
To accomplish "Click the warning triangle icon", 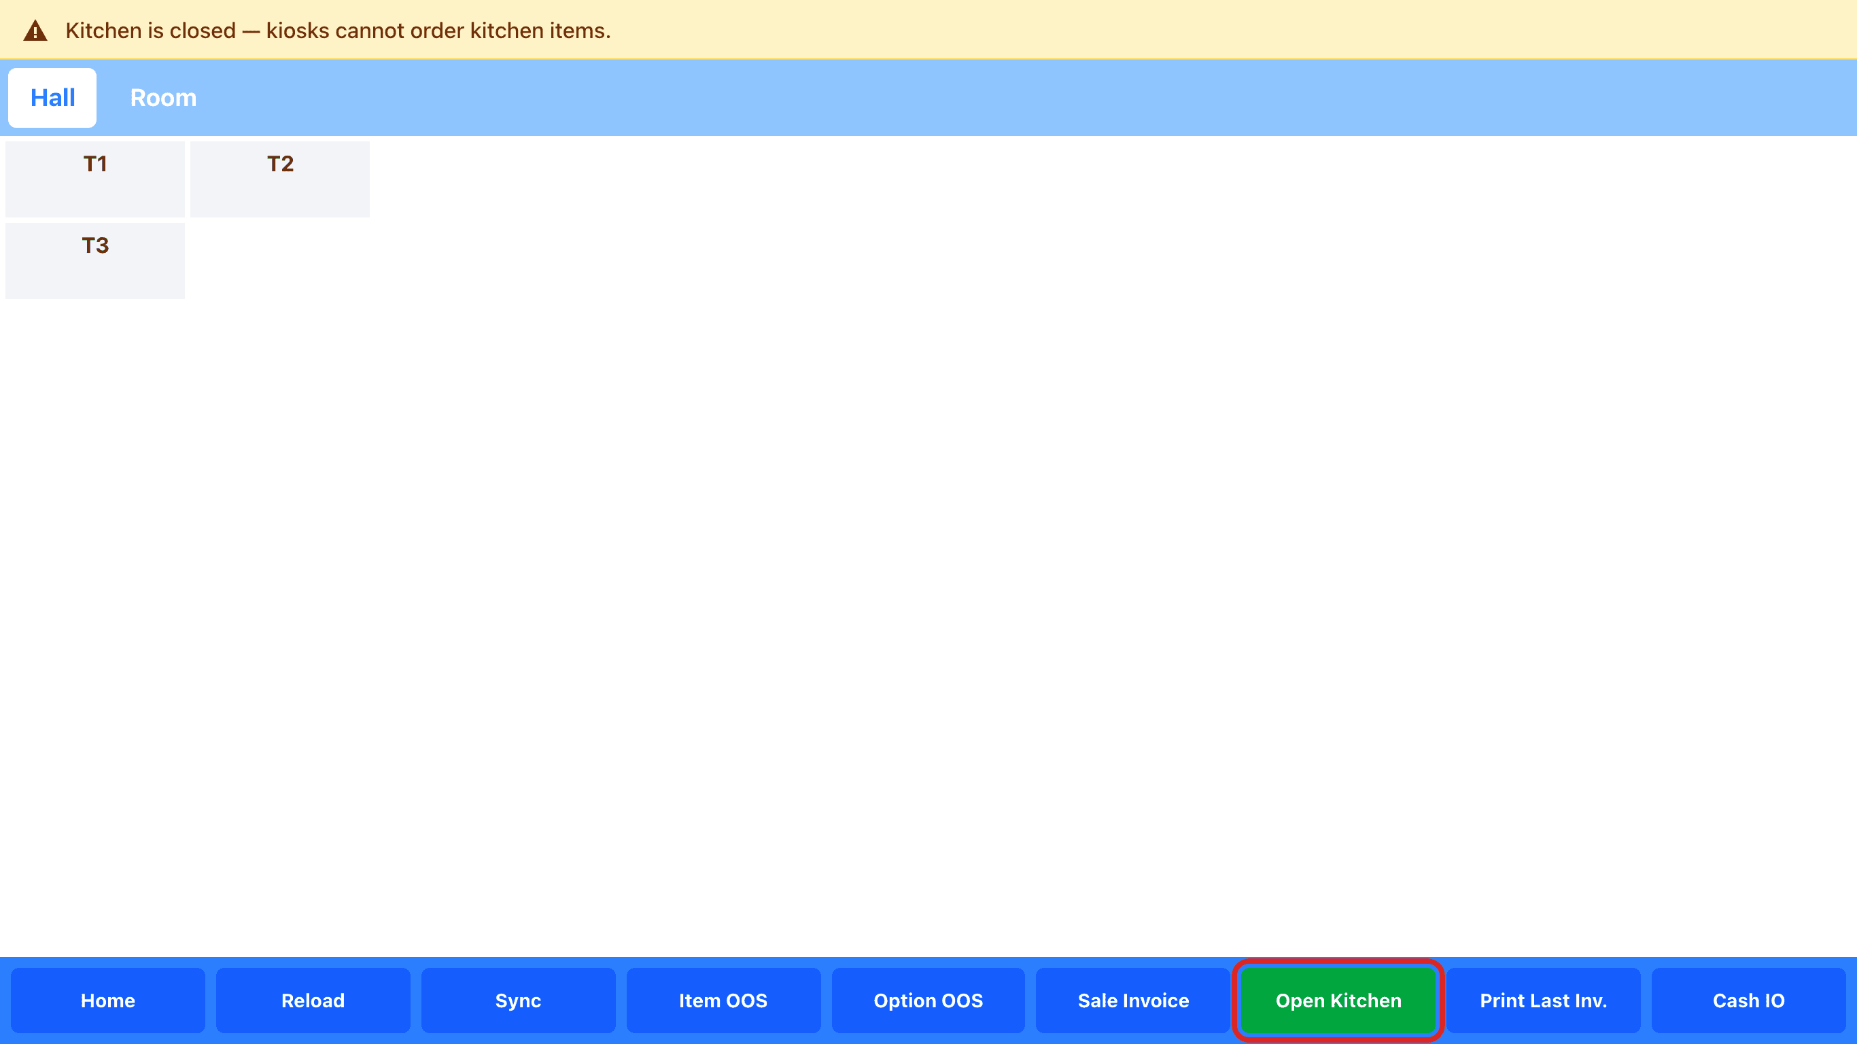I will [35, 31].
